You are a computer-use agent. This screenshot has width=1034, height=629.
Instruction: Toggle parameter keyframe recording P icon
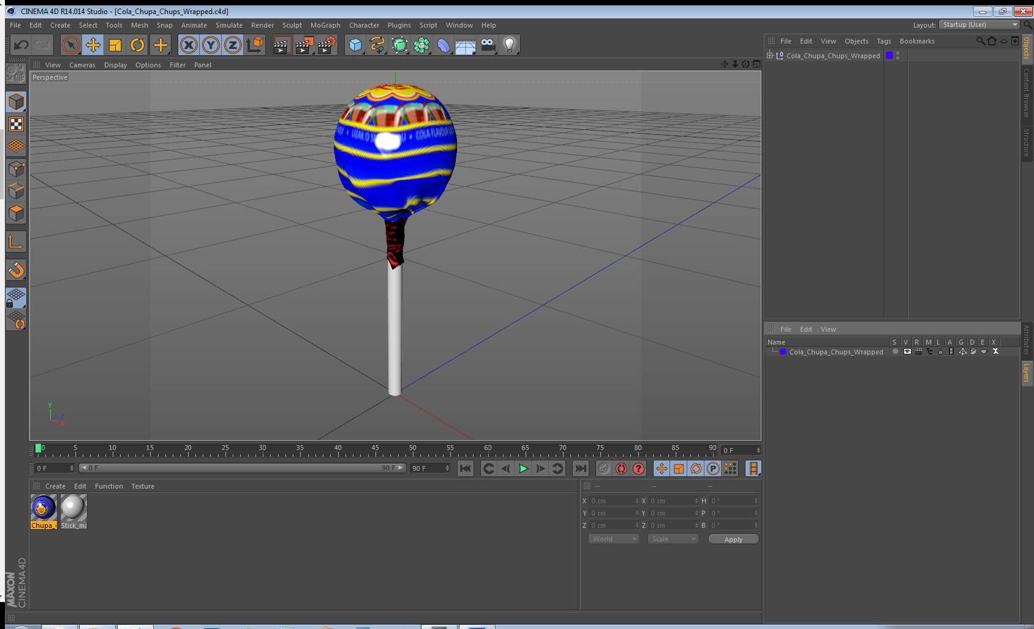click(713, 468)
